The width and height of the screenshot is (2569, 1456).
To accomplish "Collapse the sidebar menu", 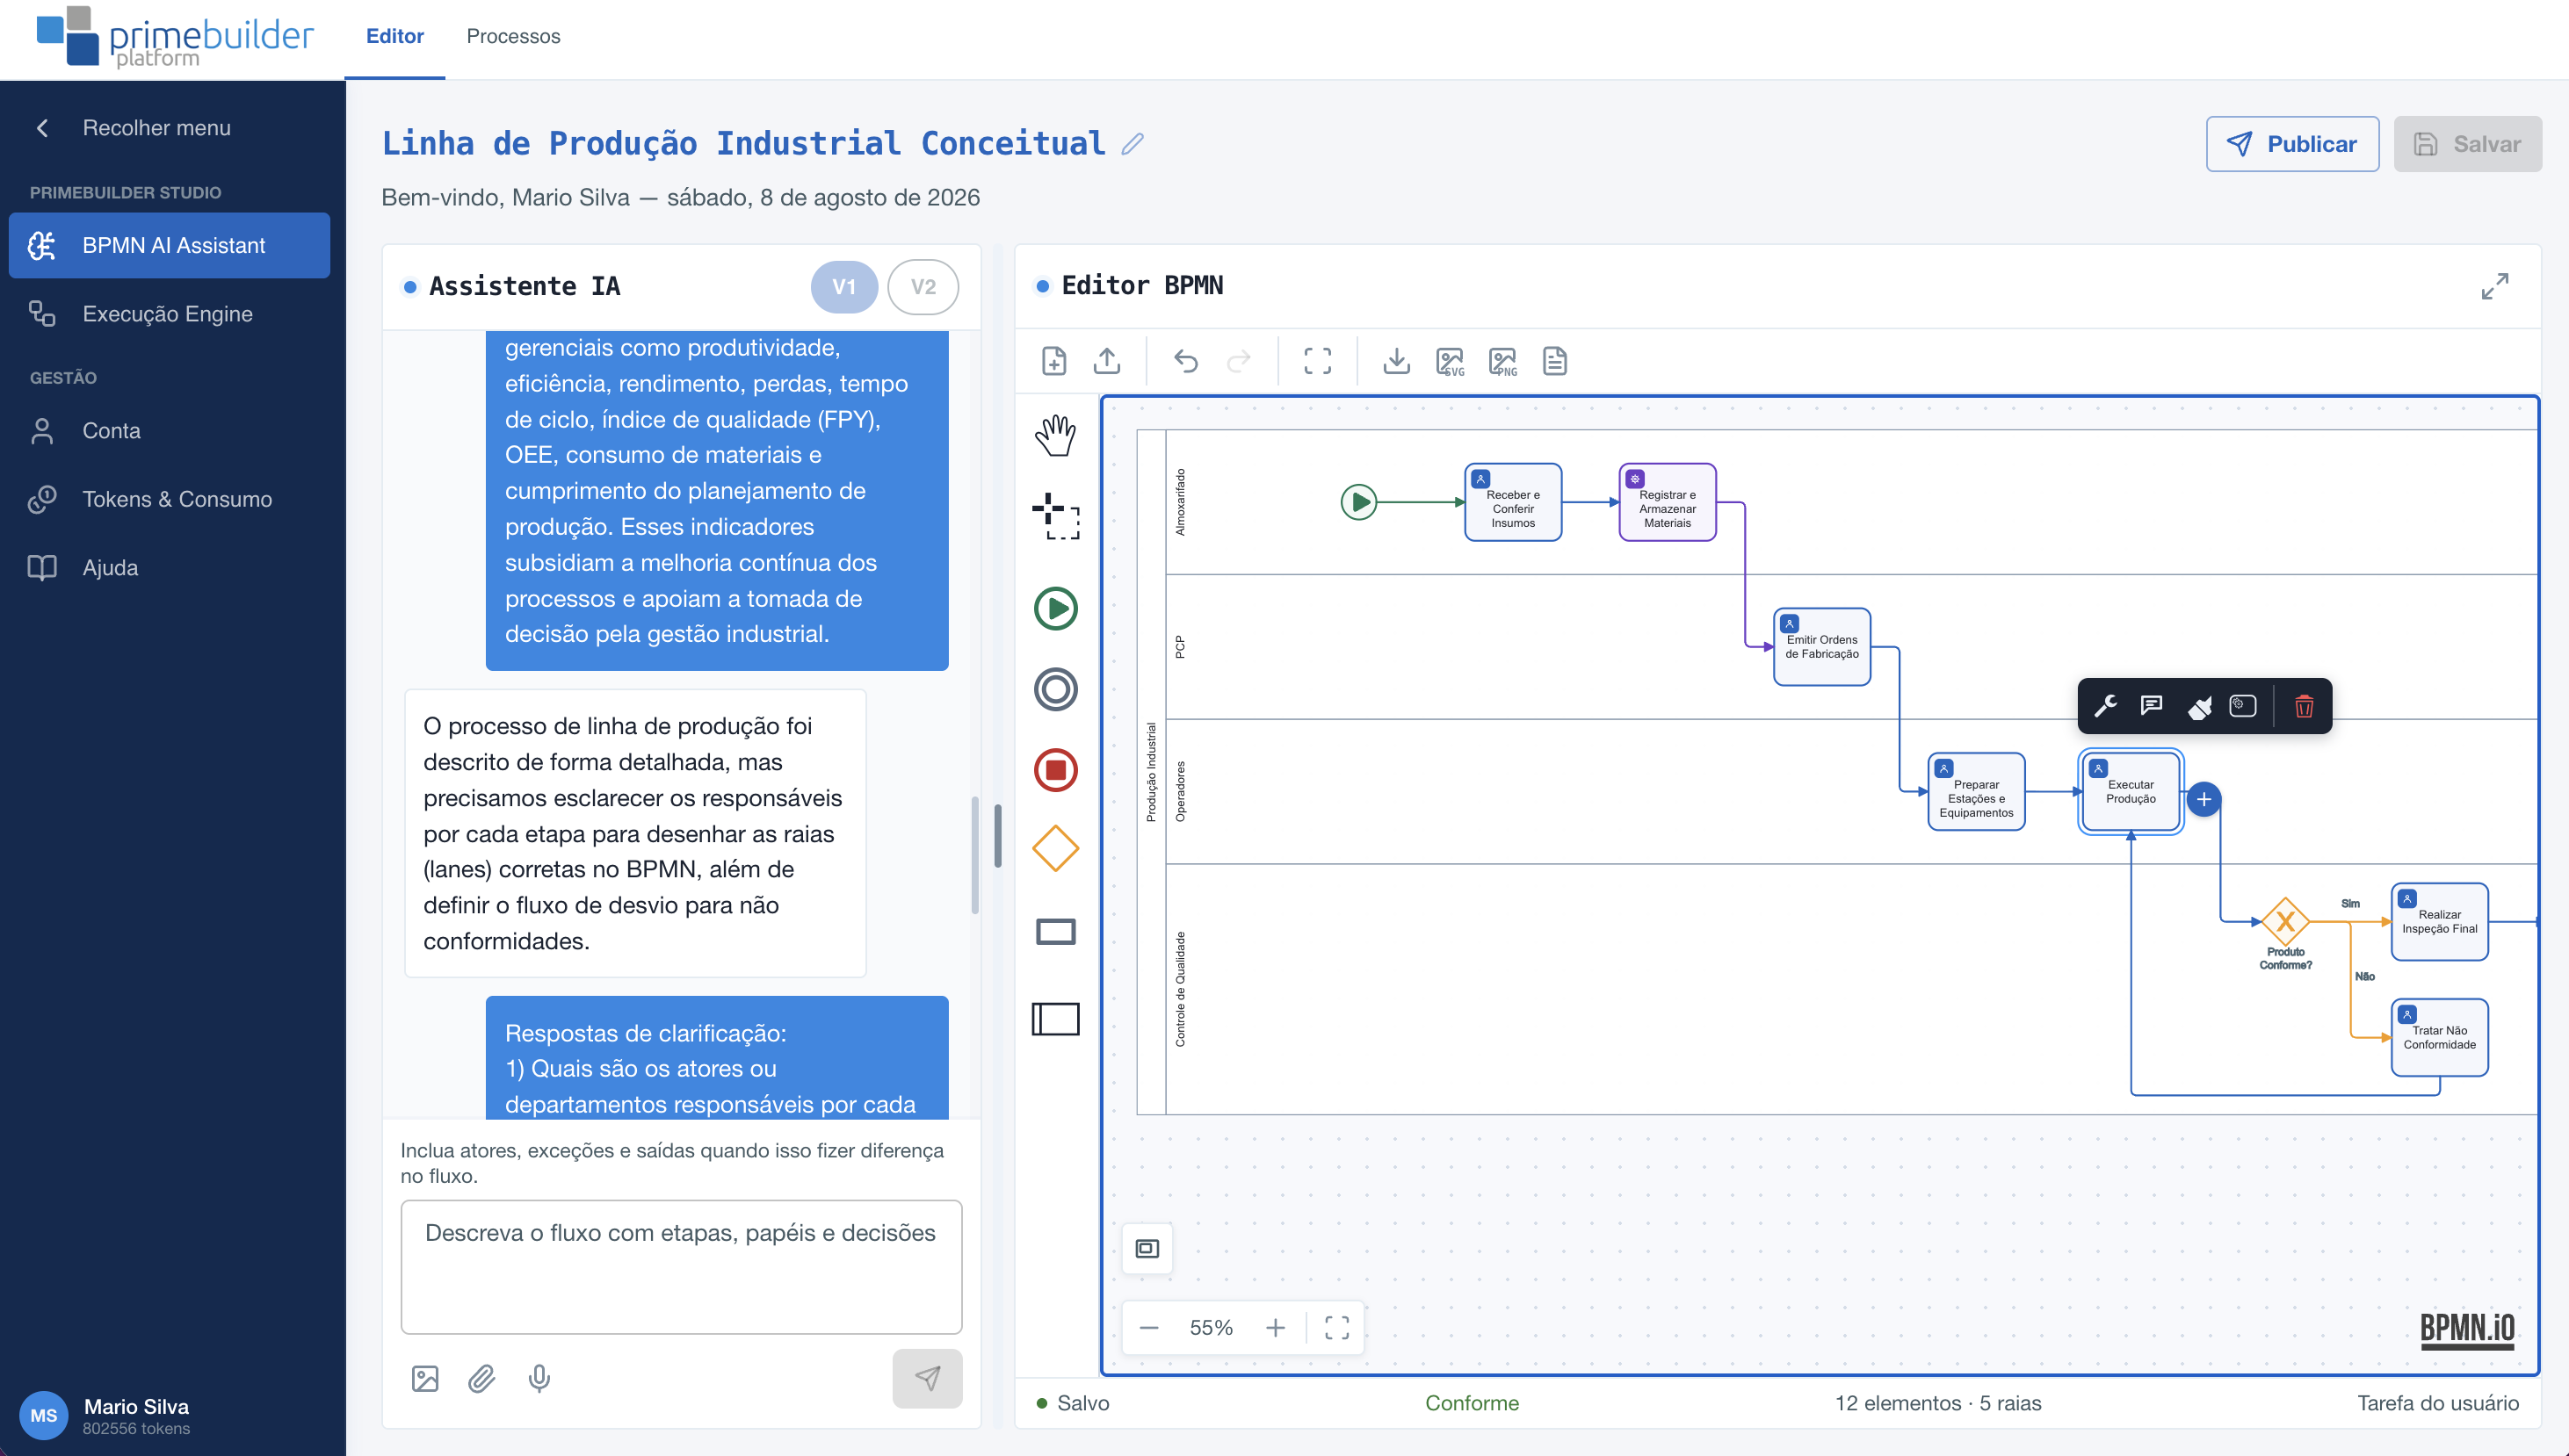I will [155, 128].
